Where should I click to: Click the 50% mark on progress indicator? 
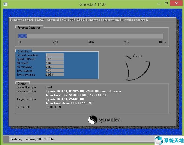pos(91,42)
